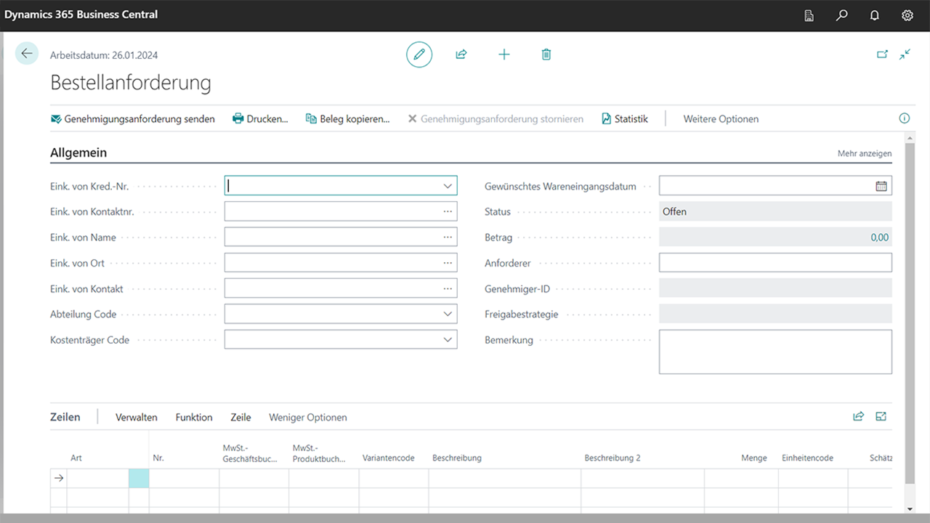Screen dimensions: 930x523
Task: Expand the Abteilung Code dropdown
Action: [x=448, y=314]
